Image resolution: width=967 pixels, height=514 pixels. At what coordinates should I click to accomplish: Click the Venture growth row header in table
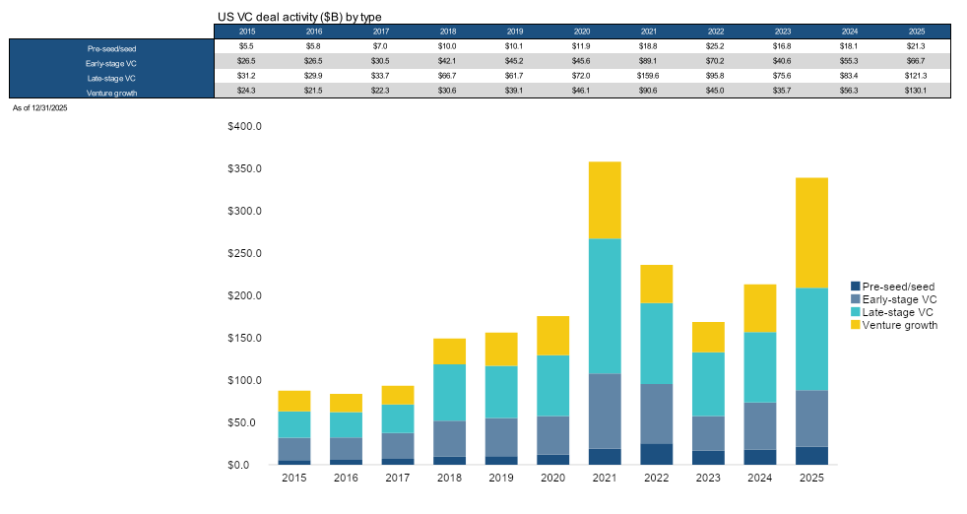pos(111,93)
